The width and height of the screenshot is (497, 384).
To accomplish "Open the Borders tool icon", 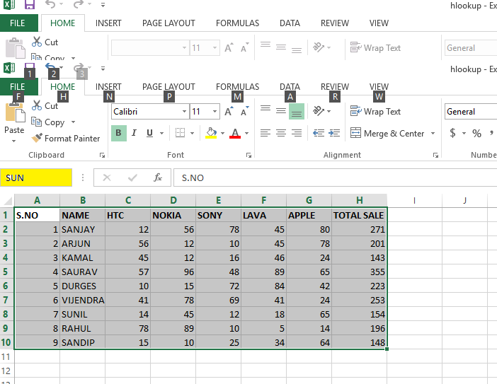I will tap(180, 133).
